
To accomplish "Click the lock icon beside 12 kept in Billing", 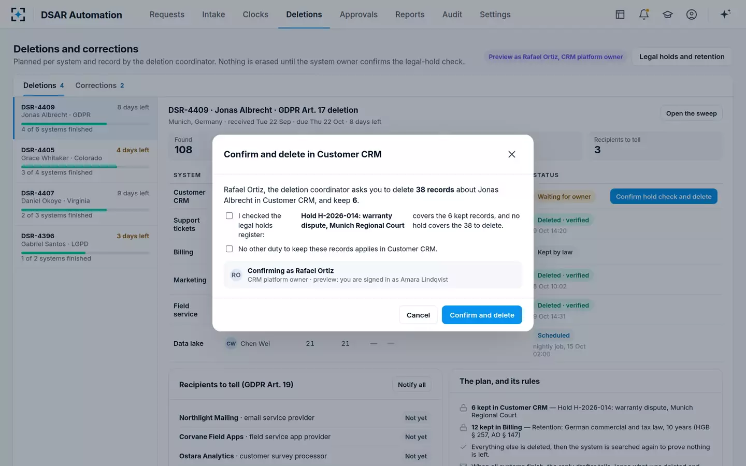I will click(463, 428).
